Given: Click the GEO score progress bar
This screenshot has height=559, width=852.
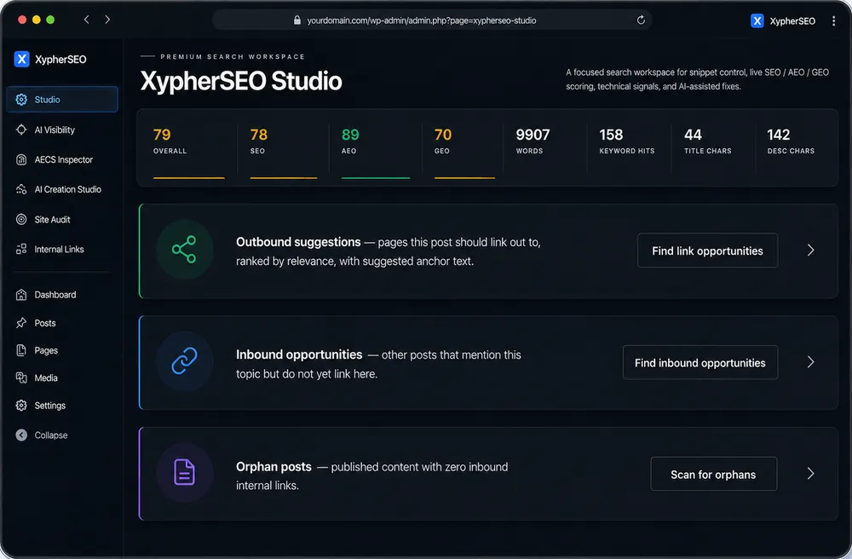Looking at the screenshot, I should tap(464, 177).
